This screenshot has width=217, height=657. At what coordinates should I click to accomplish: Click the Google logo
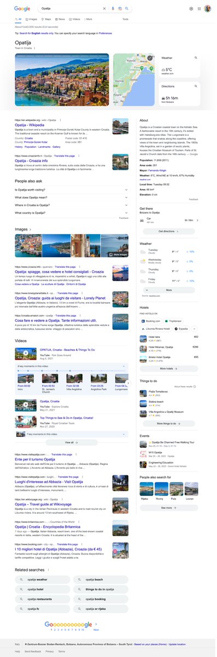[x=22, y=9]
